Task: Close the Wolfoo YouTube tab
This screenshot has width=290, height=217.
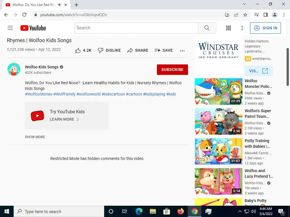Action: coord(66,5)
